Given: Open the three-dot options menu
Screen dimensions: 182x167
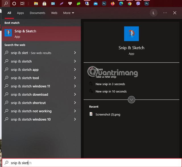Looking at the screenshot, I should tap(165, 13).
